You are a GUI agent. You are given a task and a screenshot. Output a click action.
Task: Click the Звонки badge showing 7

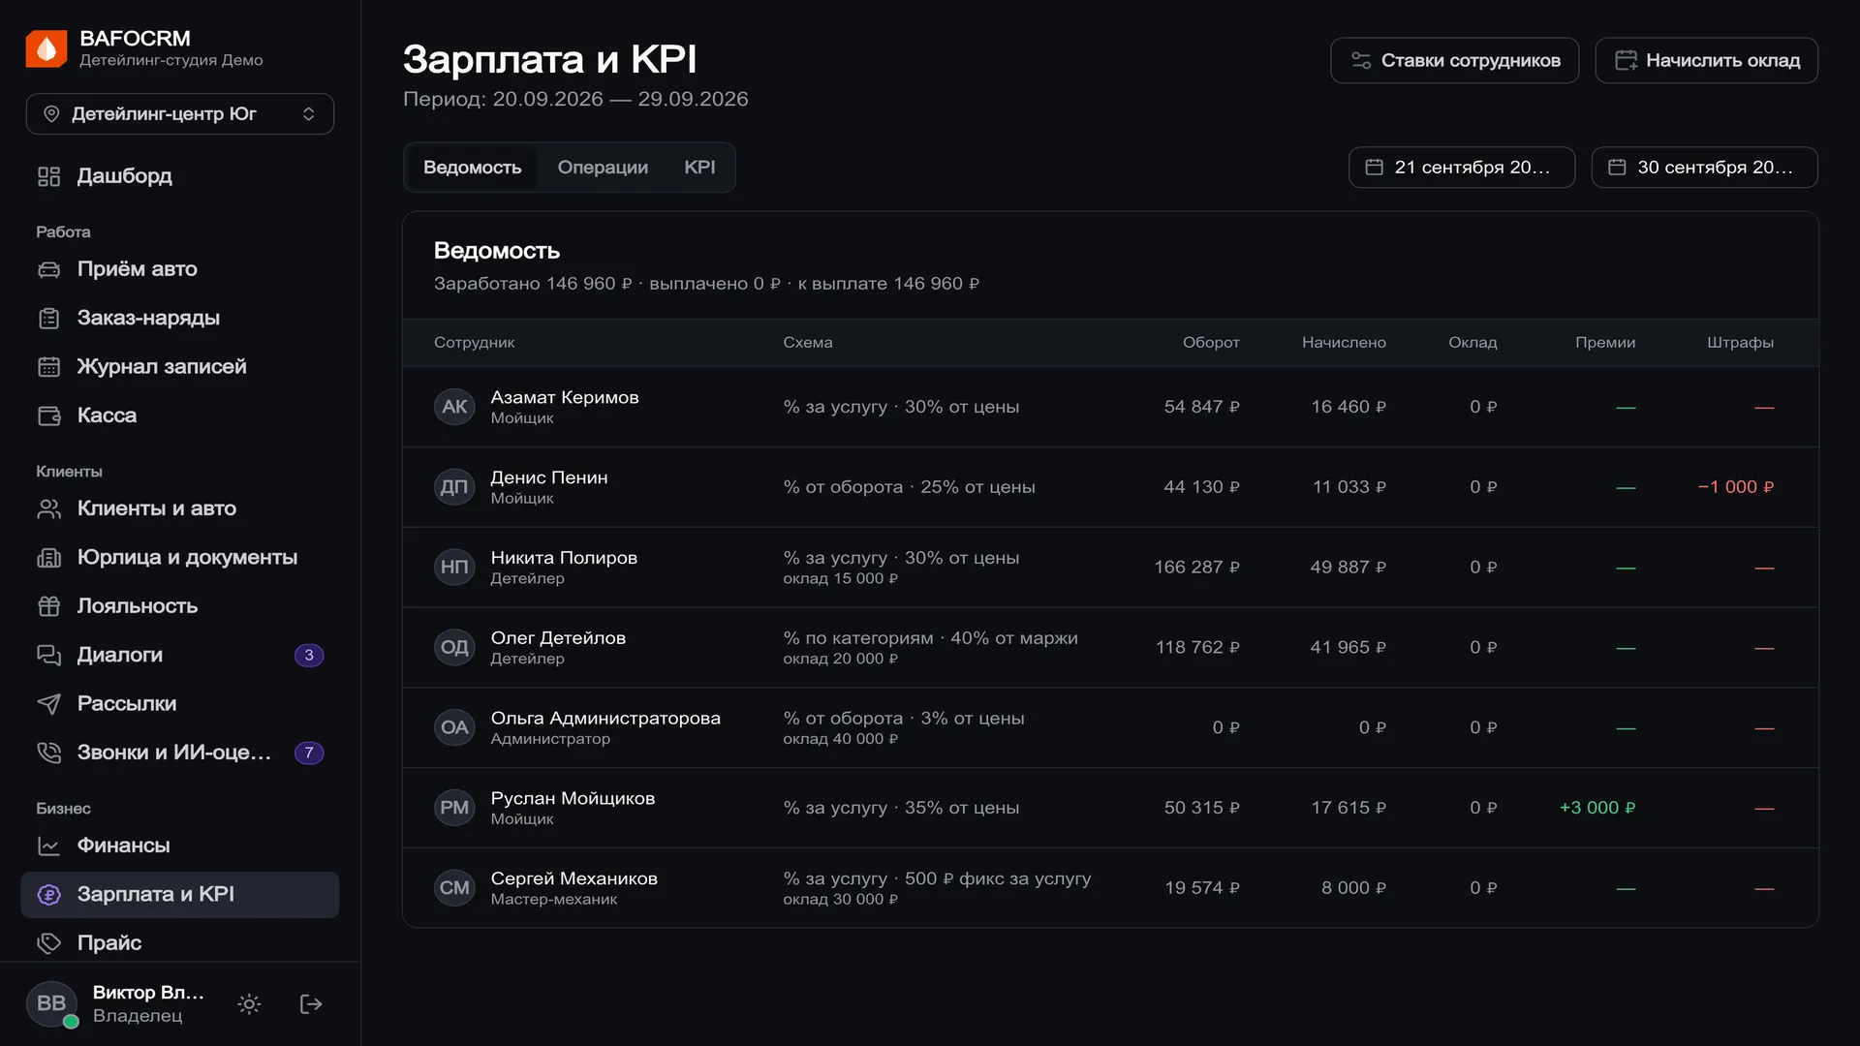(x=309, y=753)
